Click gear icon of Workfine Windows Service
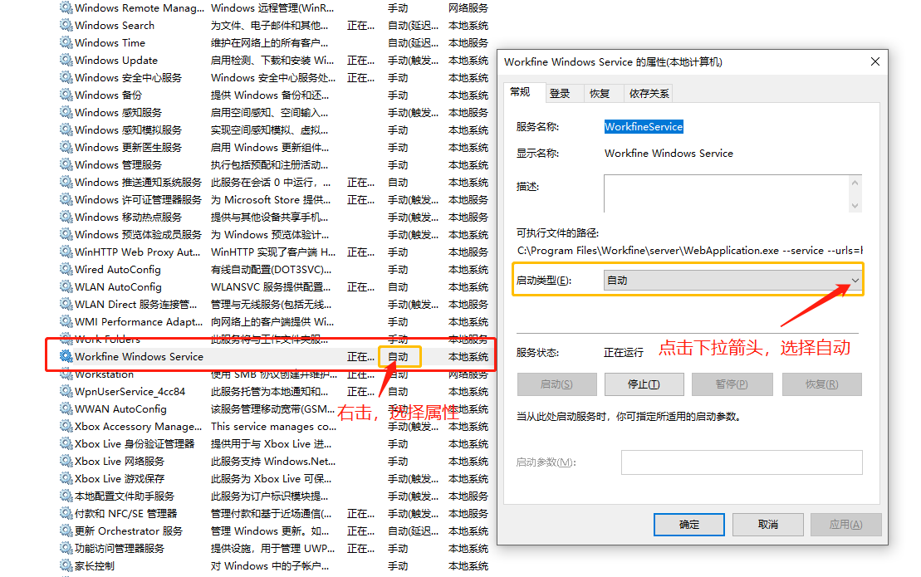The height and width of the screenshot is (577, 921). pyautogui.click(x=66, y=356)
